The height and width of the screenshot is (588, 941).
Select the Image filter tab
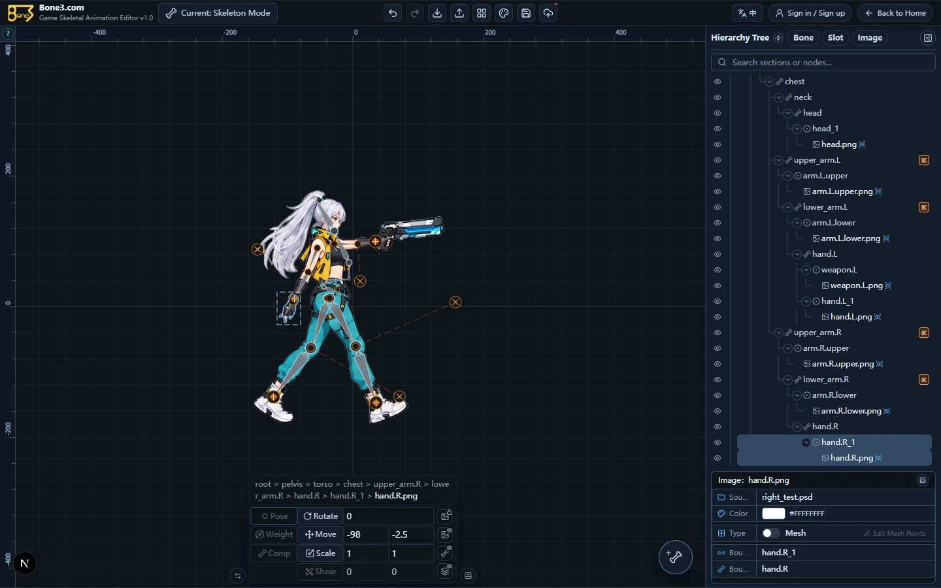click(870, 38)
